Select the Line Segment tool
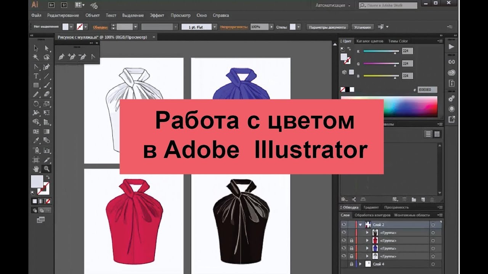The height and width of the screenshot is (274, 488). (47, 76)
